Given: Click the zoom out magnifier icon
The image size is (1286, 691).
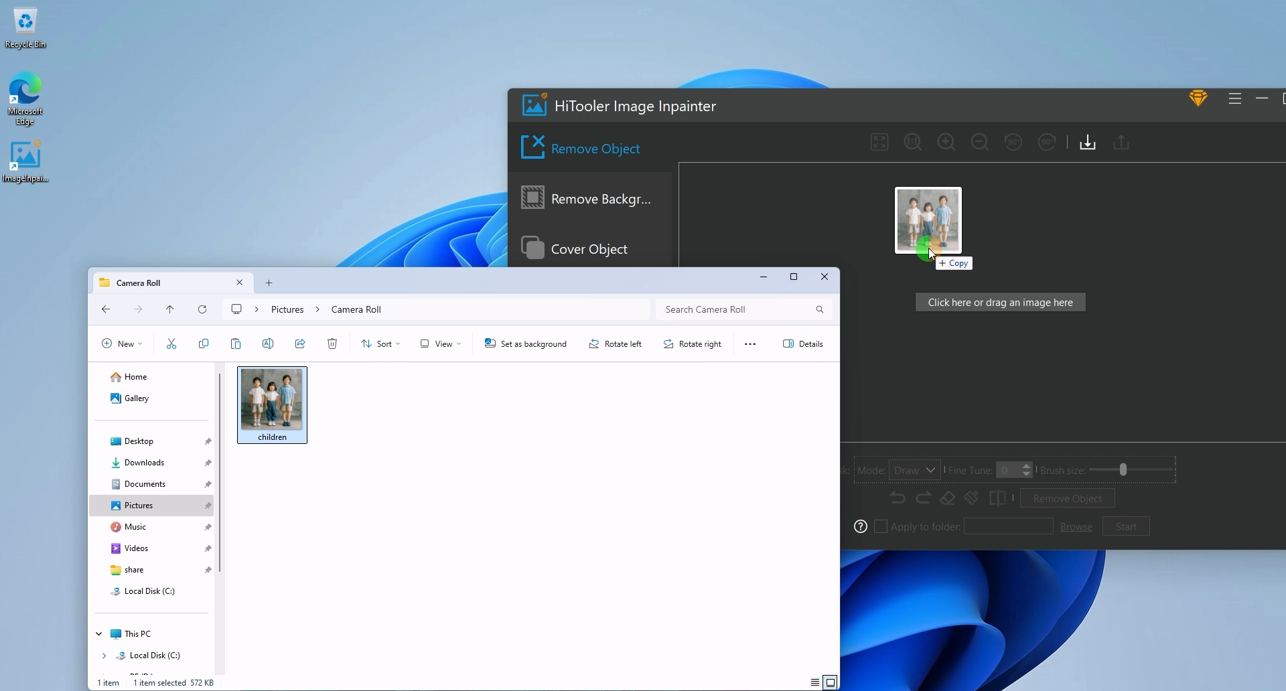Looking at the screenshot, I should click(x=980, y=143).
